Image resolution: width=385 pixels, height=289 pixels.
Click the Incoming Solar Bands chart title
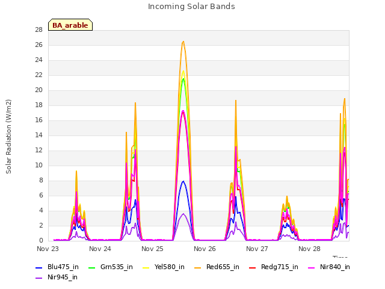point(191,7)
